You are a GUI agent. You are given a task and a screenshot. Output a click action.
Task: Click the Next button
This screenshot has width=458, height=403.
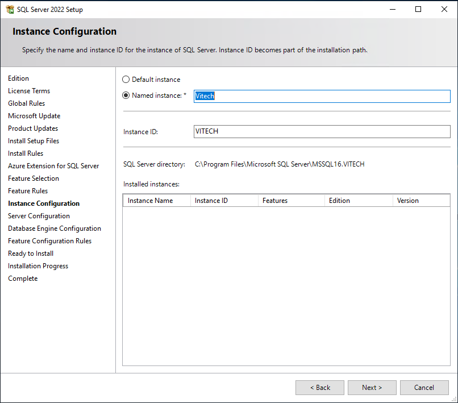pos(372,388)
